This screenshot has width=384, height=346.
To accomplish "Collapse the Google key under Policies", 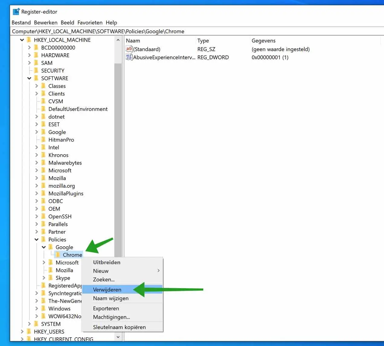I will click(44, 247).
